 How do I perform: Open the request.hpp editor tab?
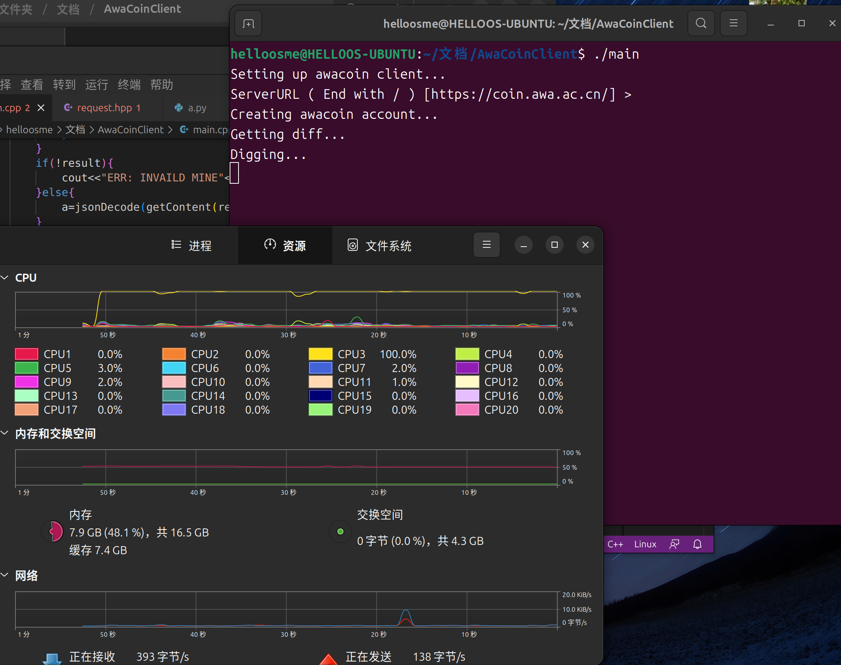(x=104, y=107)
